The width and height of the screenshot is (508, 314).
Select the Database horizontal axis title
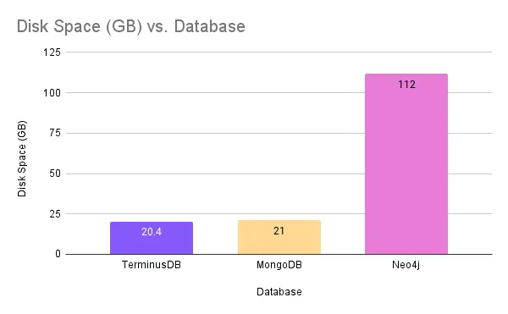pos(279,292)
